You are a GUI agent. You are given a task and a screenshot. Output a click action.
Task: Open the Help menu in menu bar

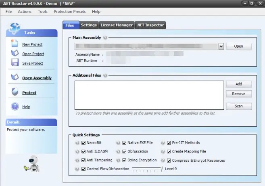point(96,11)
